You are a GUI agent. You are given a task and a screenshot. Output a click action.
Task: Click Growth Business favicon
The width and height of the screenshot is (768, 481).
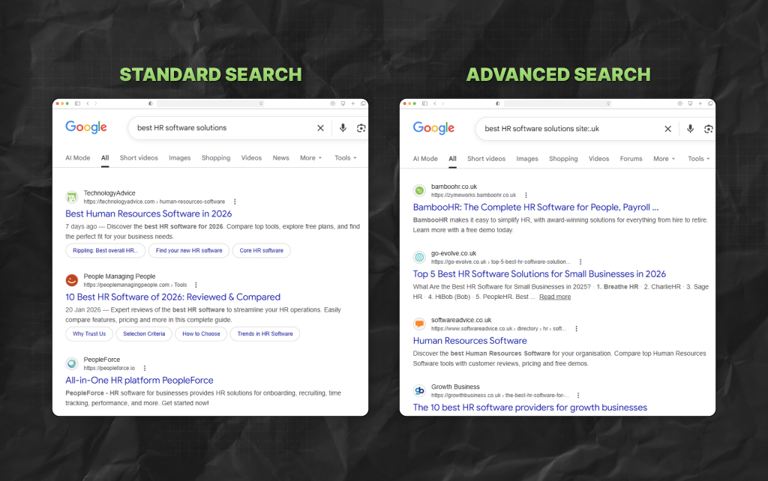[x=419, y=391]
